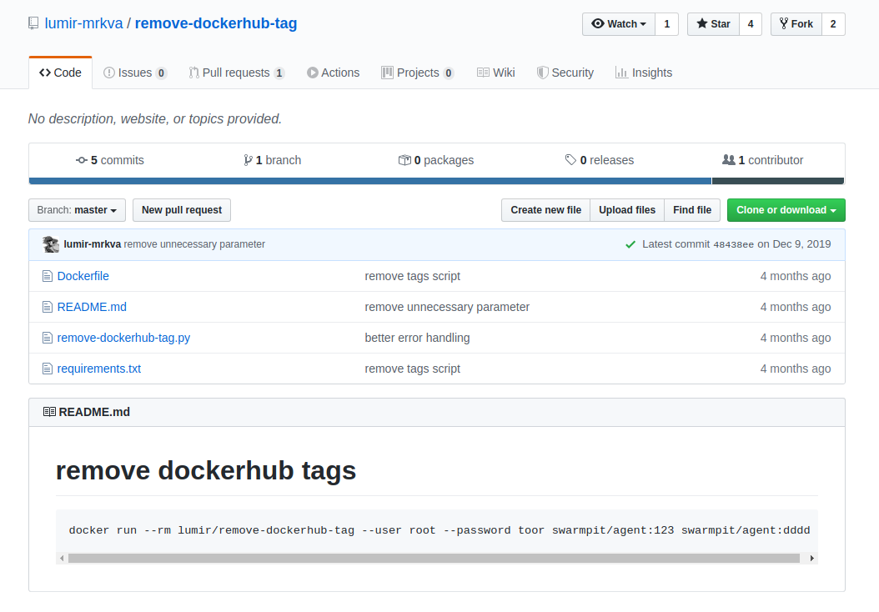The image size is (879, 612).
Task: Open requirements.txt file
Action: 99,369
